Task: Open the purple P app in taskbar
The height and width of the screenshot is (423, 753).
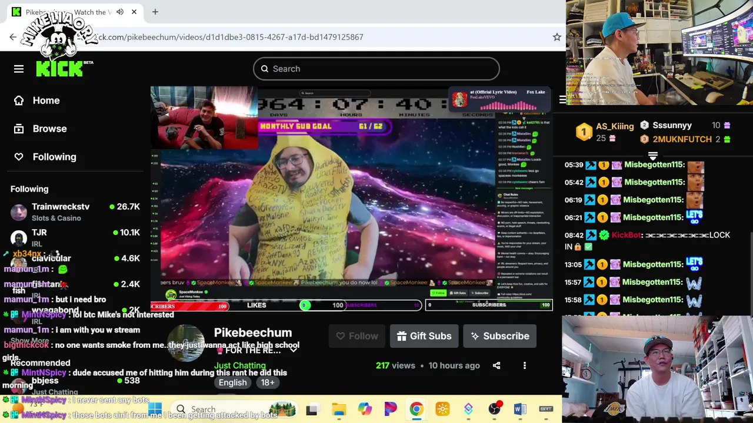Action: 391,409
